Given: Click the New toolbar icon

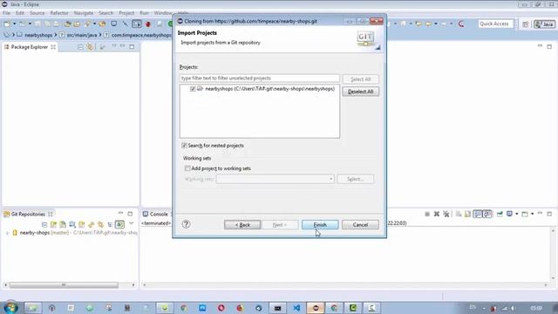Looking at the screenshot, I should tap(7, 24).
